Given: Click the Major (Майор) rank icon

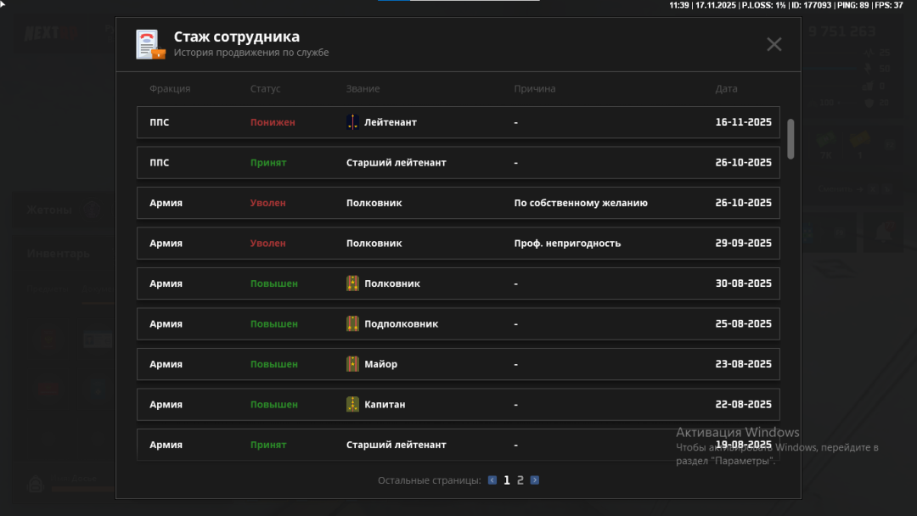Looking at the screenshot, I should [352, 364].
